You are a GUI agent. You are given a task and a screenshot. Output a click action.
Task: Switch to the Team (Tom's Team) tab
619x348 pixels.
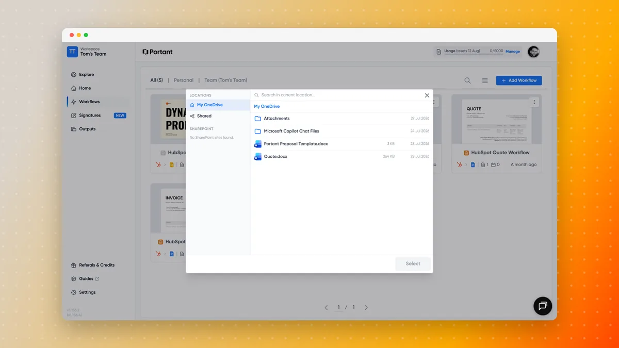coord(225,80)
